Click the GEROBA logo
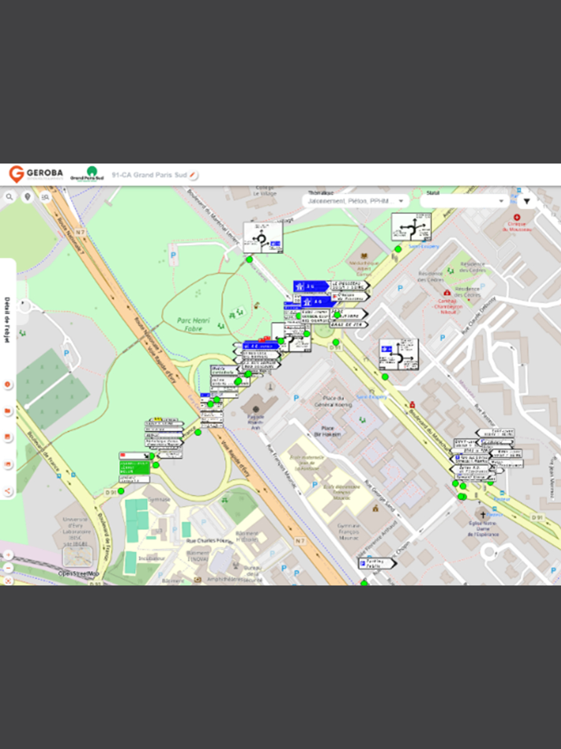This screenshot has height=749, width=561. 36,174
